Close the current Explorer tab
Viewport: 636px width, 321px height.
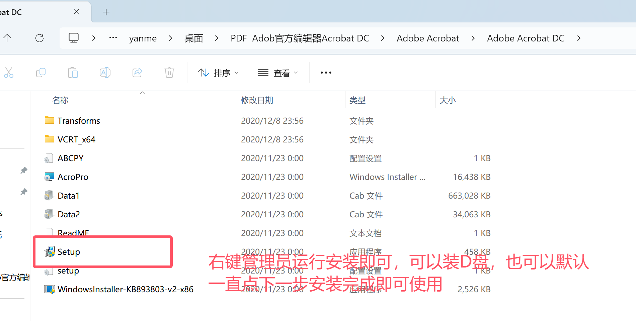click(77, 12)
